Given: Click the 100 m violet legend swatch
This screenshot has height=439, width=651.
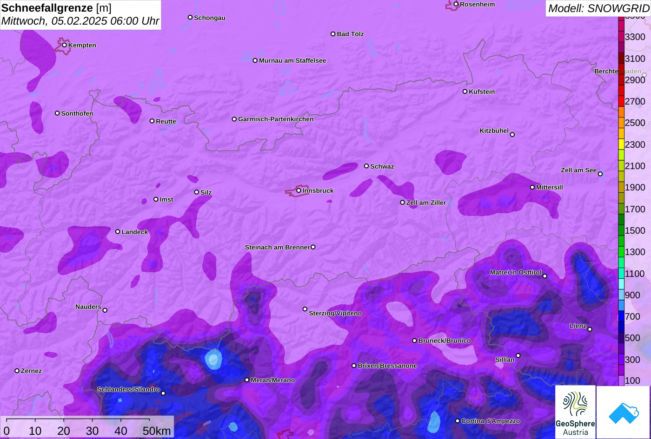Looking at the screenshot, I should [621, 380].
